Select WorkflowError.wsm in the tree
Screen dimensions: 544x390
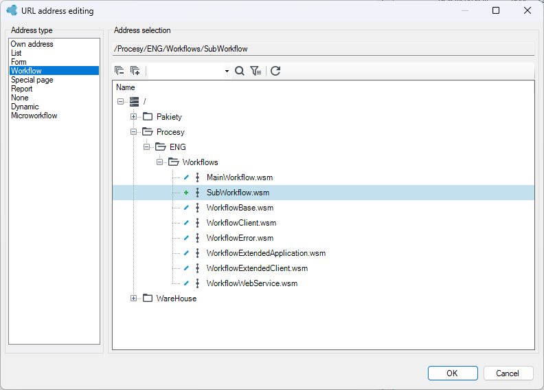tap(240, 238)
